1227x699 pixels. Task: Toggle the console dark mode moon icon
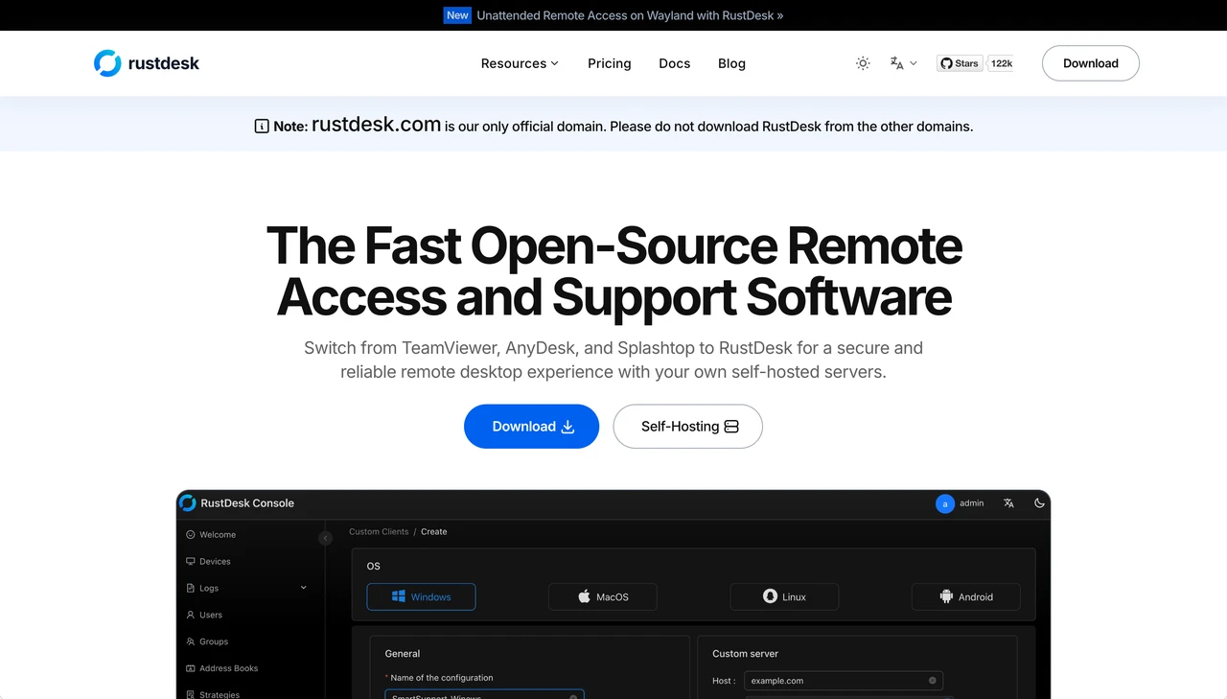point(1039,503)
